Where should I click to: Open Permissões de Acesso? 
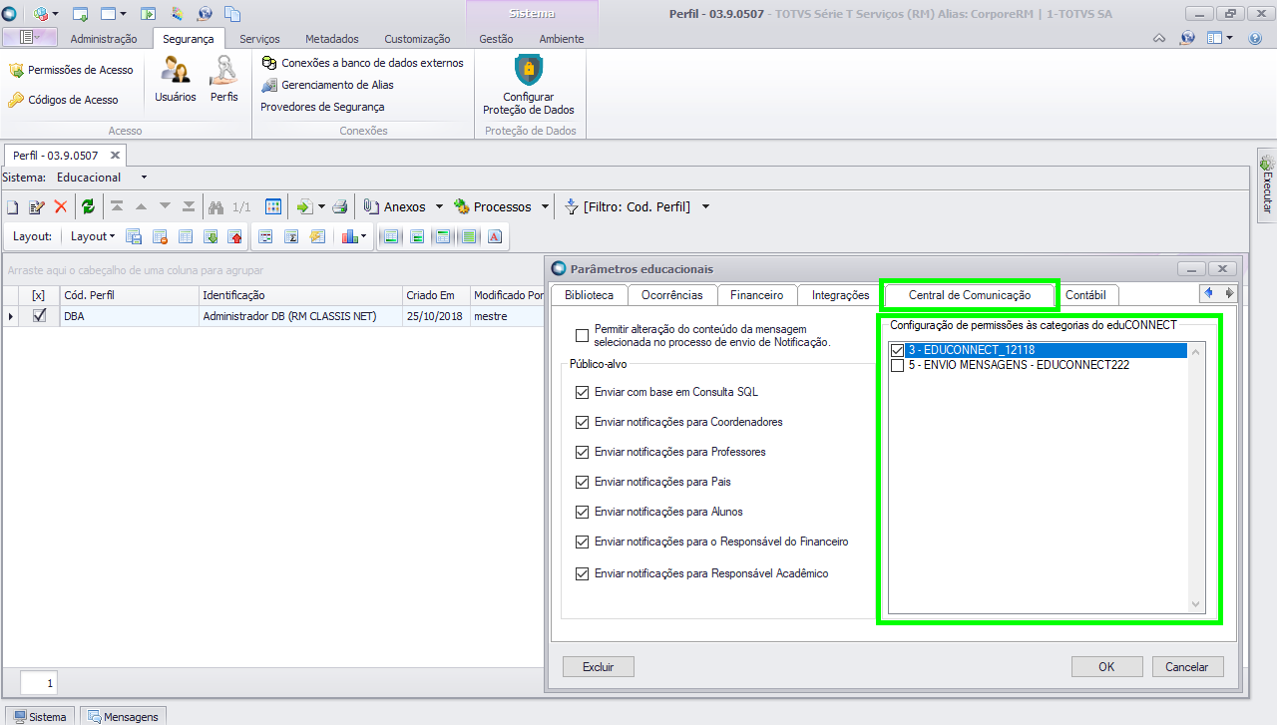tap(71, 70)
